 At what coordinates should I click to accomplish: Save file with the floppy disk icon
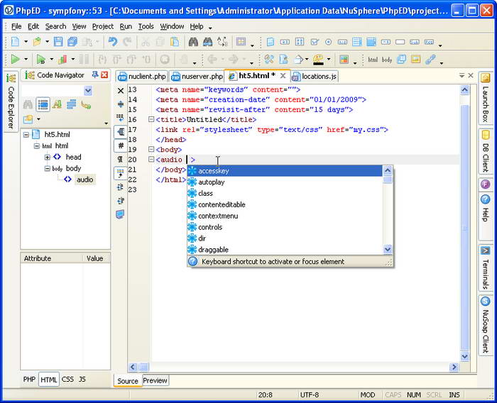click(x=58, y=42)
